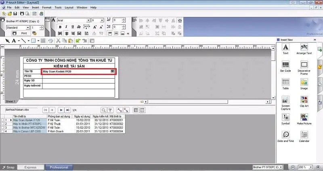
Task: Open the File menu
Action: [9, 7]
